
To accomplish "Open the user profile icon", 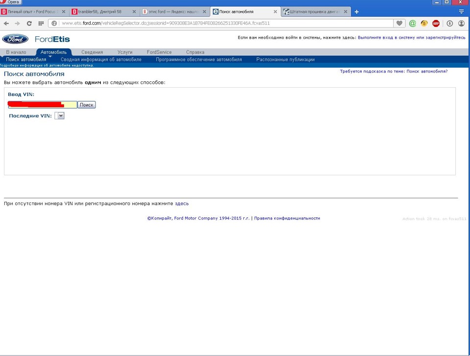I will tap(461, 24).
